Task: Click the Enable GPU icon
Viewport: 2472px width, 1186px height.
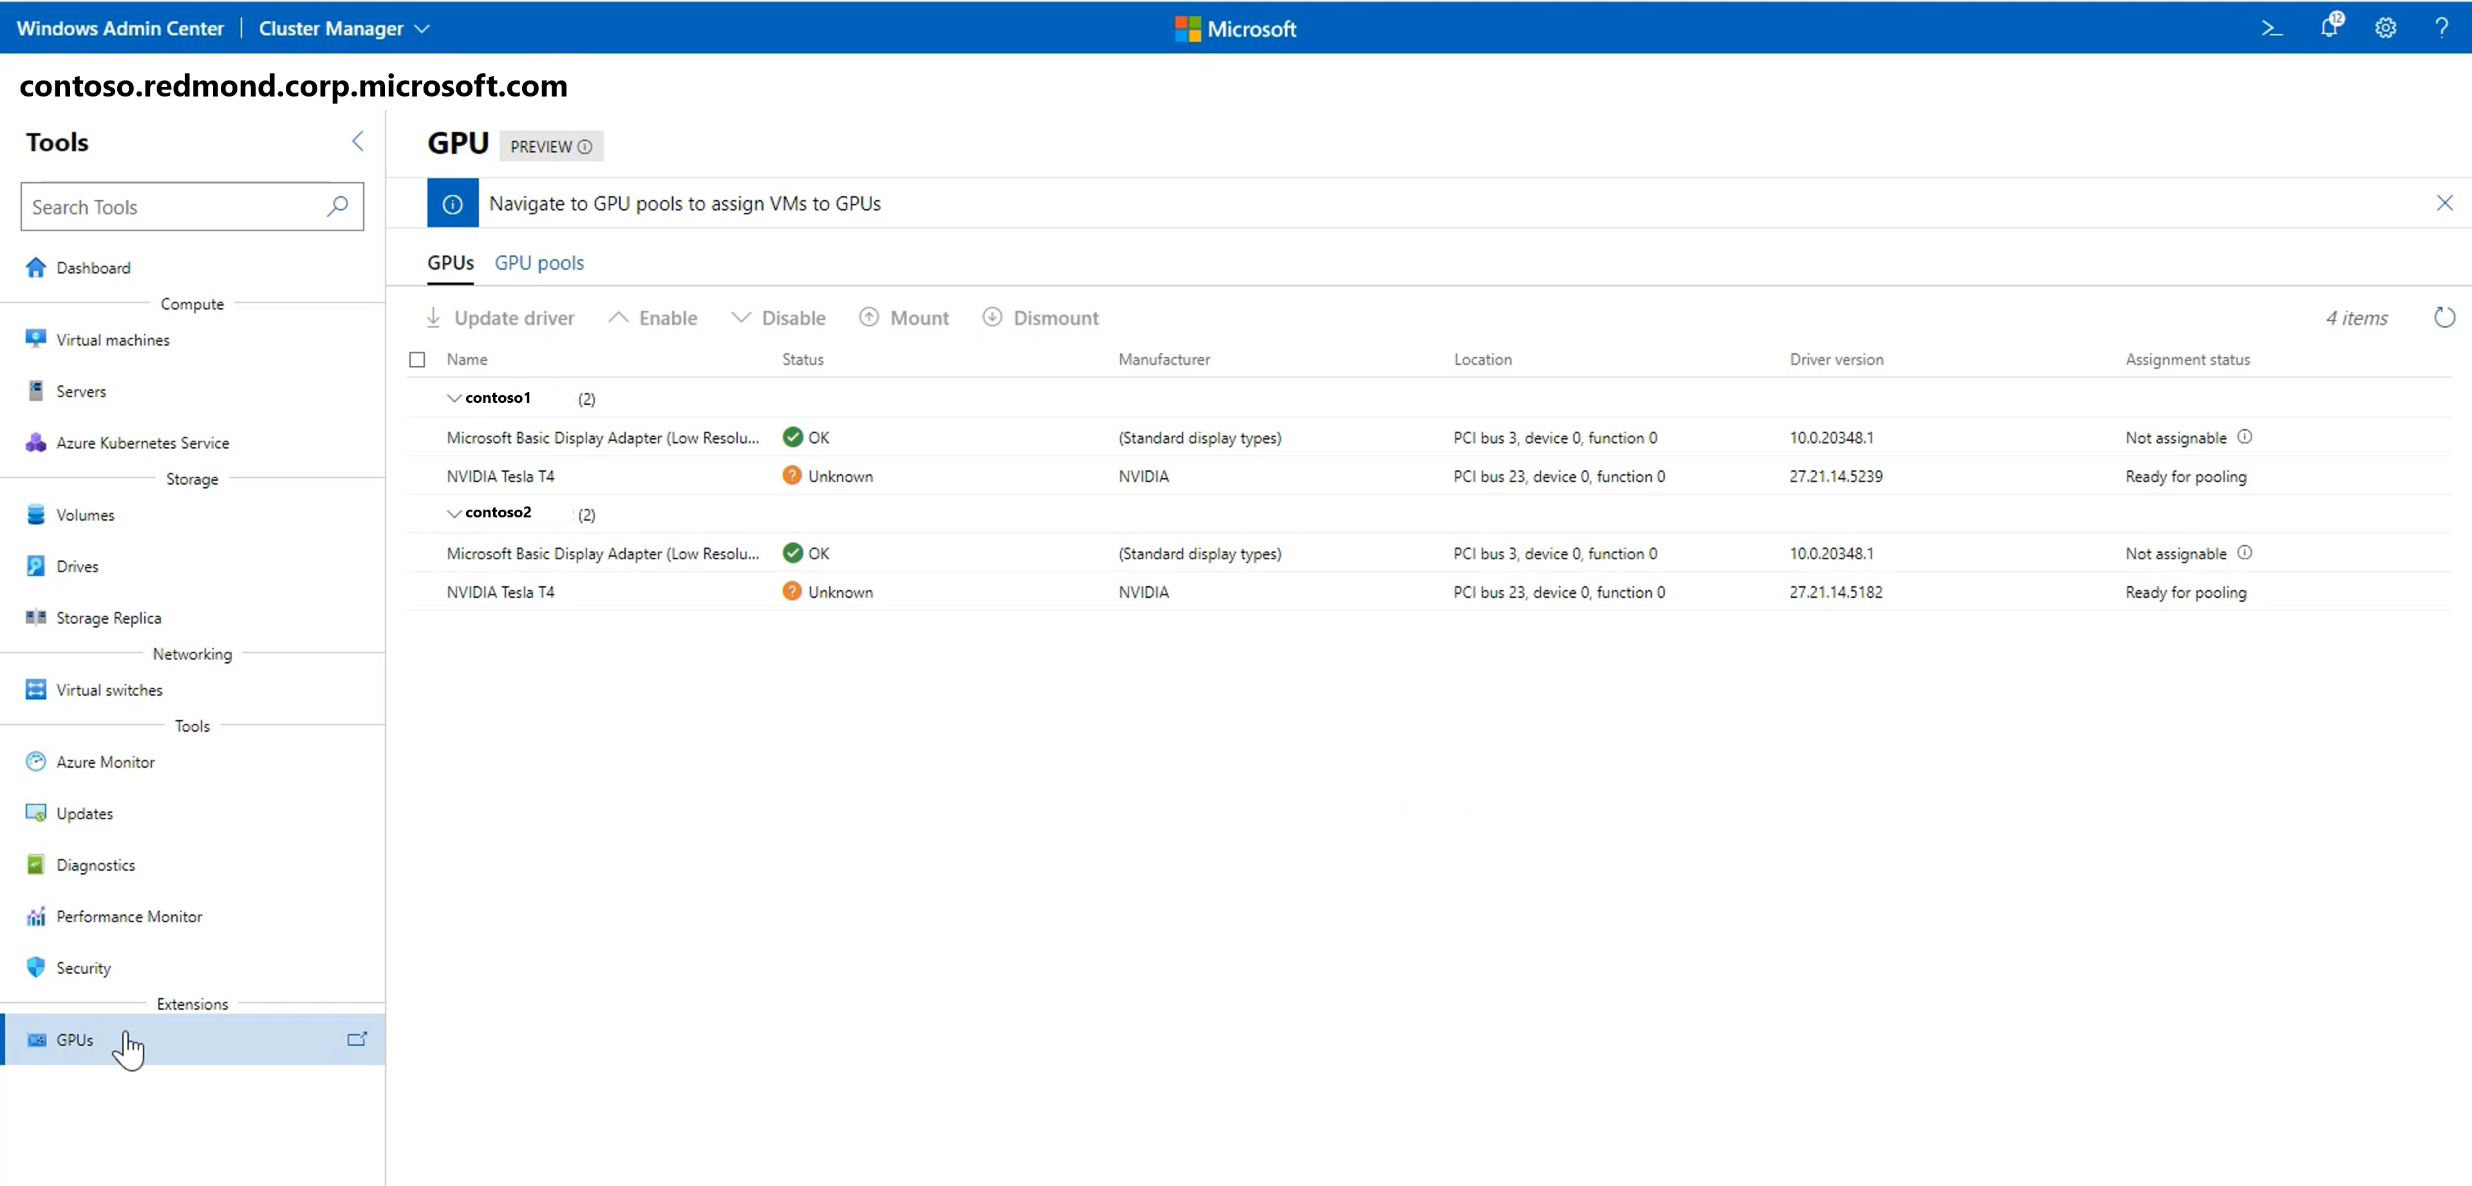Action: click(x=617, y=317)
